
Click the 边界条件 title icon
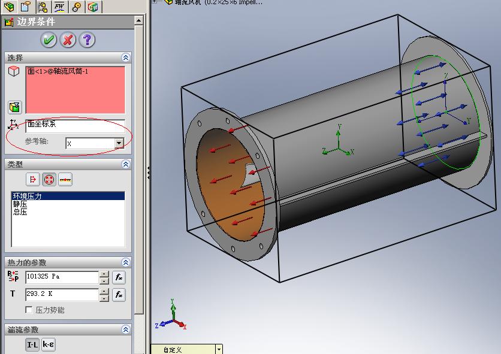click(x=8, y=22)
